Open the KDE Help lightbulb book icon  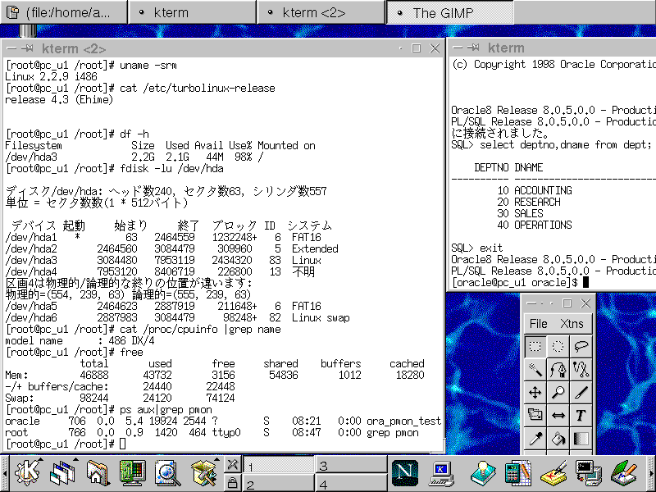[x=483, y=473]
